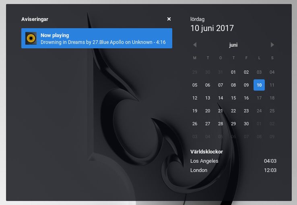The height and width of the screenshot is (205, 297).
Task: Select June 20 in the calendar
Action: coord(208,111)
